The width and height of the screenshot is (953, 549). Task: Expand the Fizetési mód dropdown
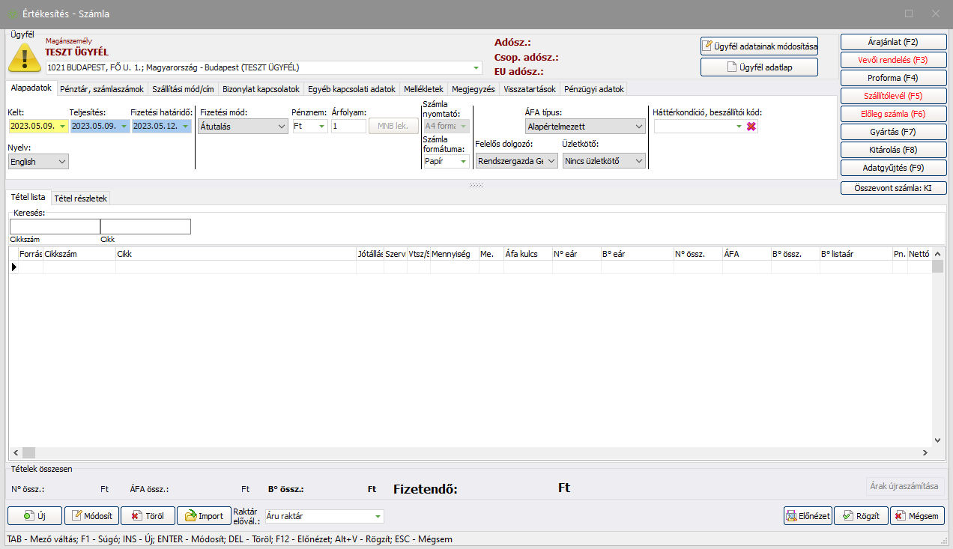coord(243,127)
